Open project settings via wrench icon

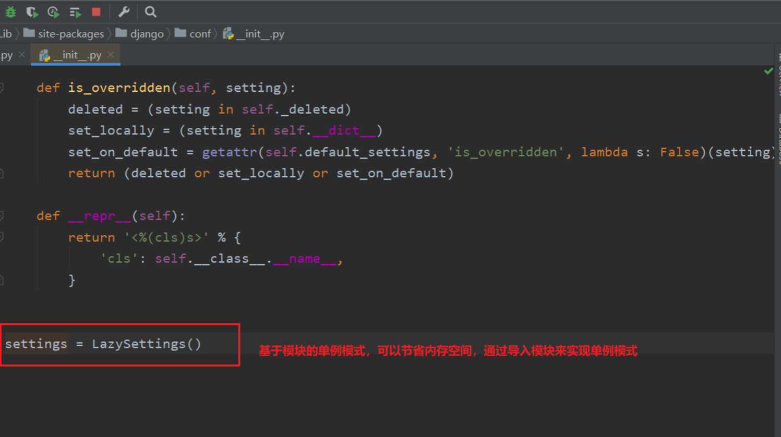pyautogui.click(x=124, y=11)
